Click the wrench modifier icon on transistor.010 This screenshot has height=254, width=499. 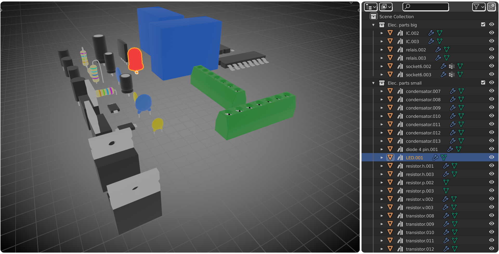click(x=446, y=232)
